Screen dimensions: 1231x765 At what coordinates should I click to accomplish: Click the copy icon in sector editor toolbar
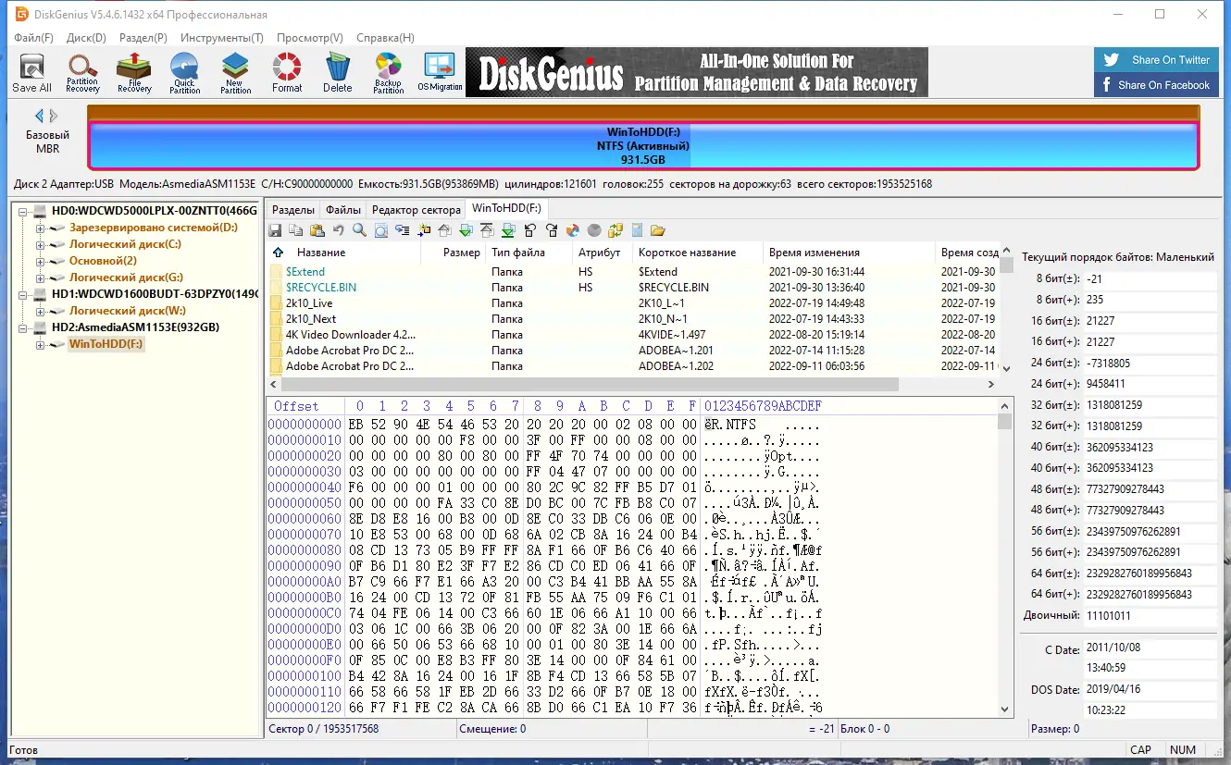pos(296,230)
